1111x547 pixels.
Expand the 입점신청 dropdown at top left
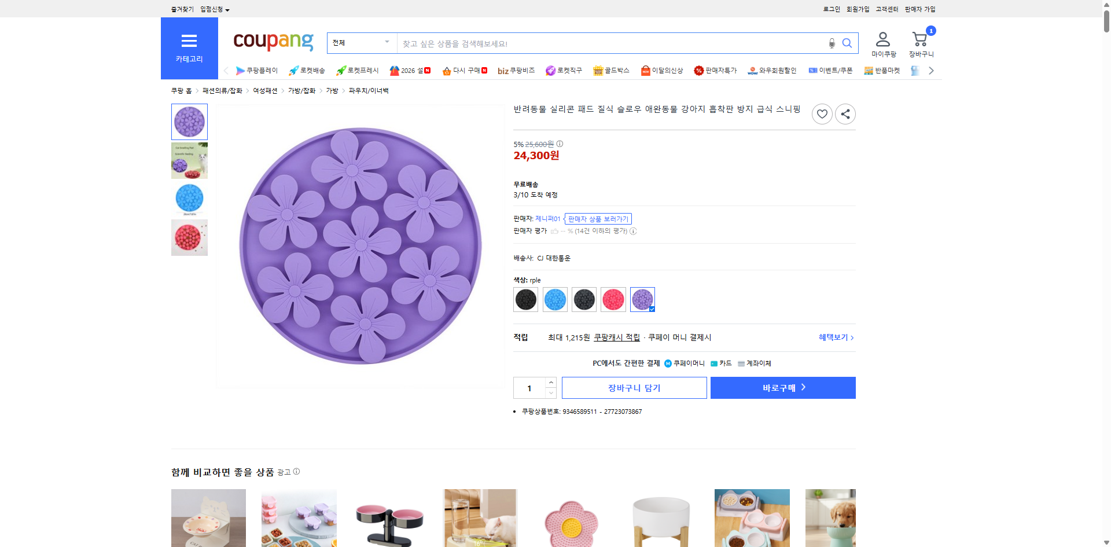pyautogui.click(x=213, y=9)
